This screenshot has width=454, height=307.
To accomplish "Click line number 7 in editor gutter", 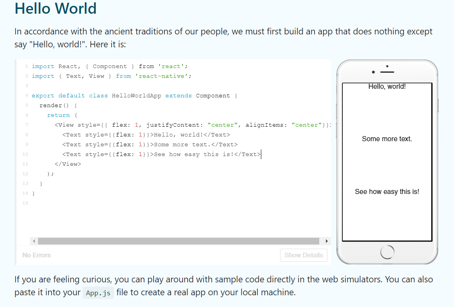I will tap(26, 125).
